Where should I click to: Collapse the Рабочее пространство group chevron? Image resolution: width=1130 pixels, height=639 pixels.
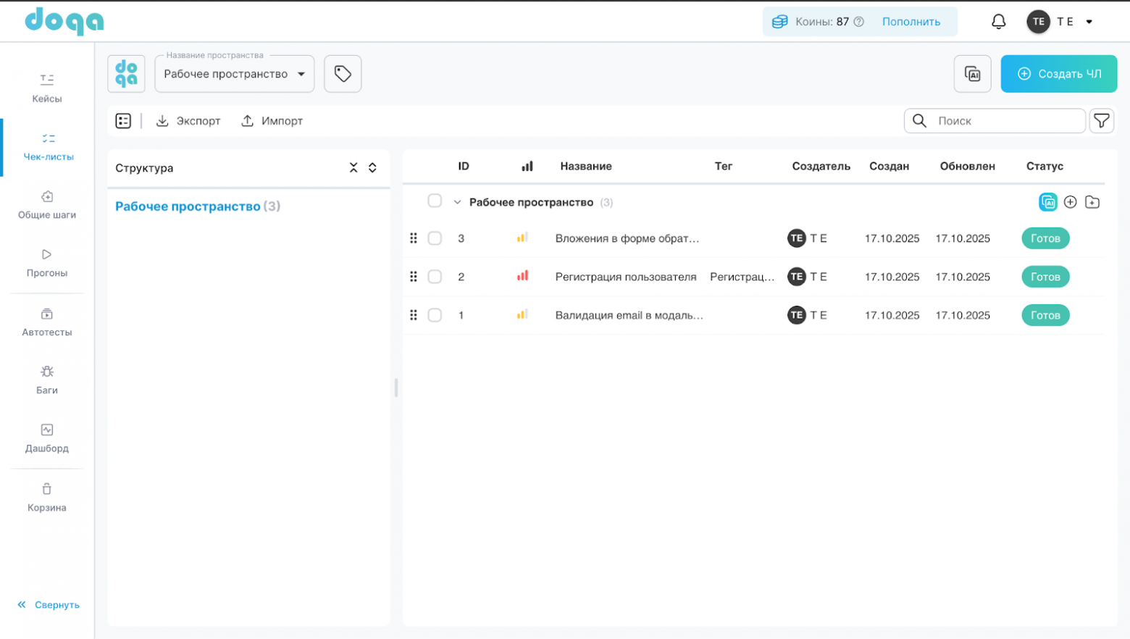pyautogui.click(x=457, y=202)
